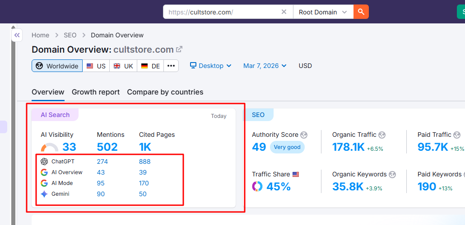Collapse the left sidebar panel

click(17, 35)
